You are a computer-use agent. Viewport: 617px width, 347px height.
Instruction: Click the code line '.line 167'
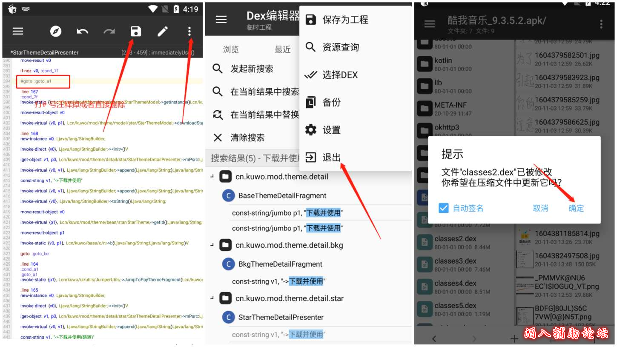29,92
